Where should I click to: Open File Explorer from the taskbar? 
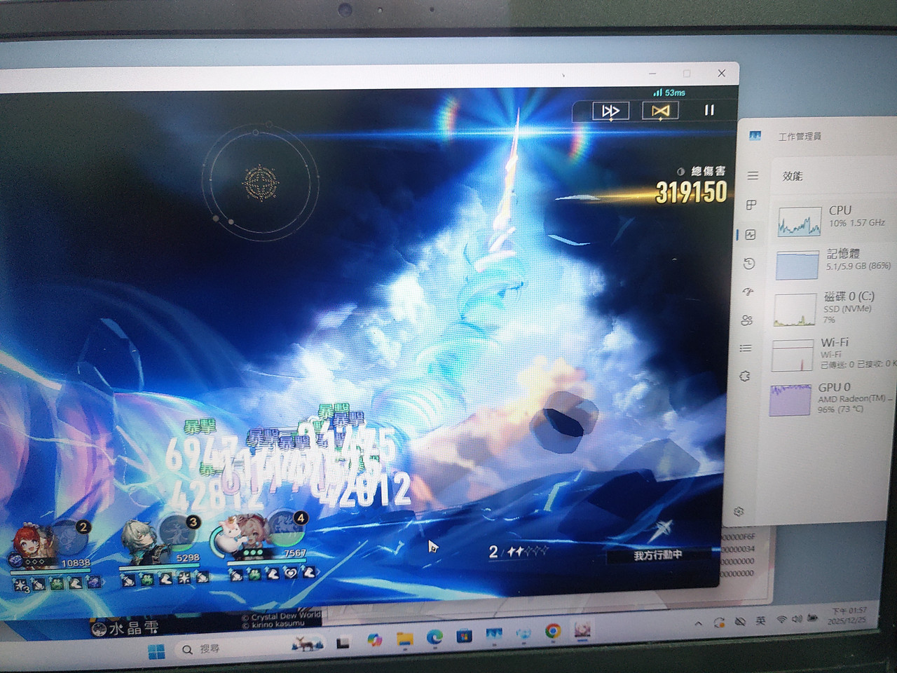404,639
